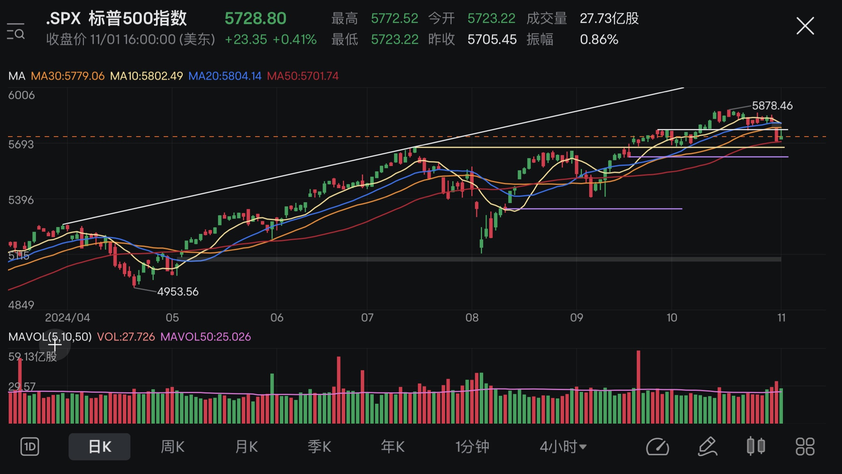Image resolution: width=842 pixels, height=474 pixels.
Task: Open the MA indicator label settings
Action: (17, 76)
